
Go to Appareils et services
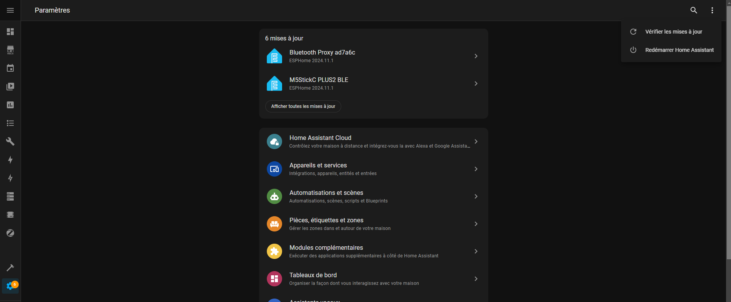point(374,169)
